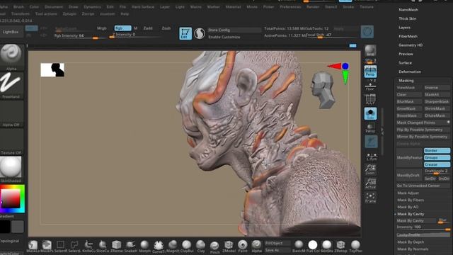Open the Brush menu
Viewport: 453px width, 255px height.
18,6
